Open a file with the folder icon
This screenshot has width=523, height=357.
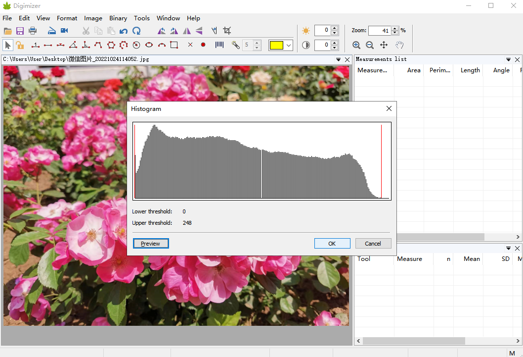coord(8,31)
